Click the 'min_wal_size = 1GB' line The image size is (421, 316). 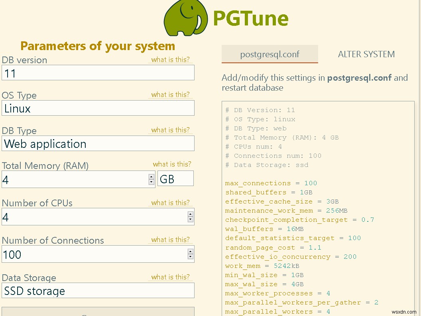coord(264,275)
